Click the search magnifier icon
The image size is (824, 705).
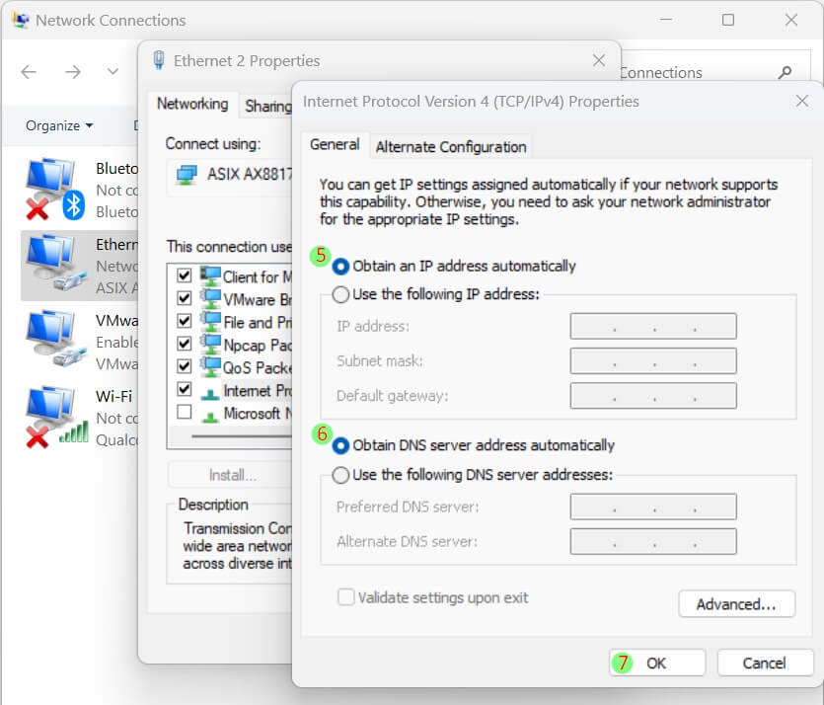[786, 72]
